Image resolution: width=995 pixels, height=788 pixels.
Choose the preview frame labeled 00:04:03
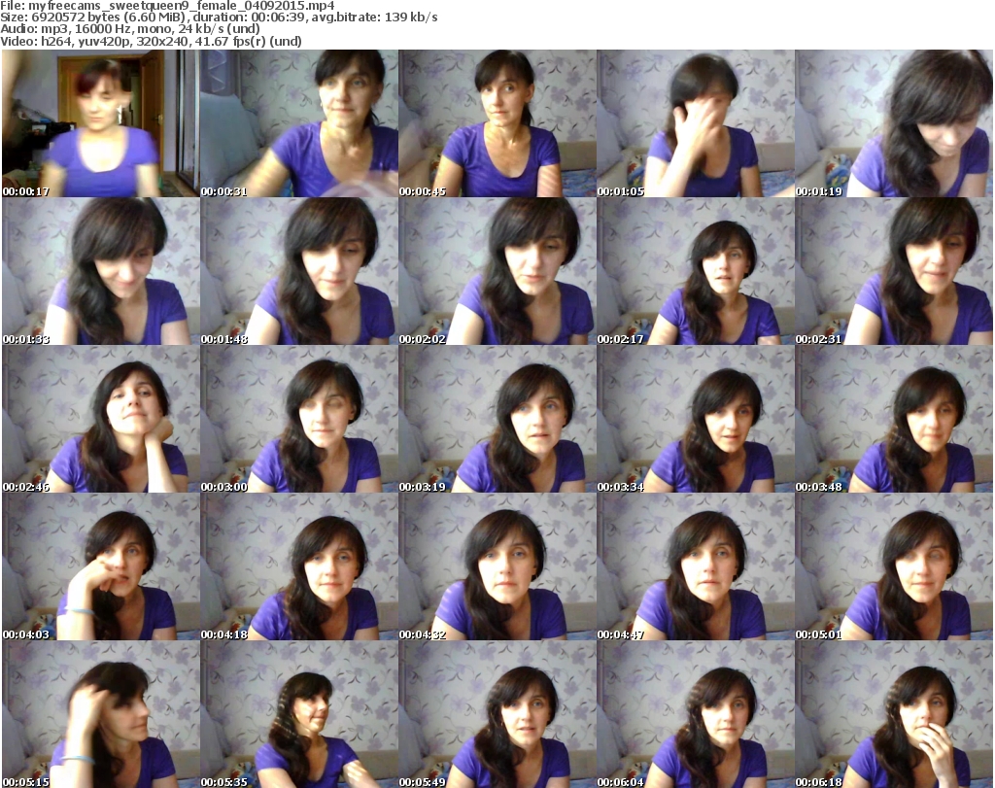click(x=100, y=567)
